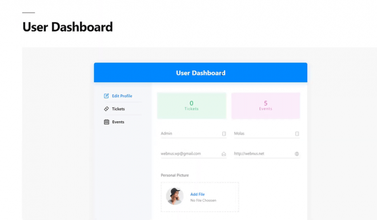Screen dimensions: 377x220
Task: Click the icon inside the Molas field
Action: 297,134
